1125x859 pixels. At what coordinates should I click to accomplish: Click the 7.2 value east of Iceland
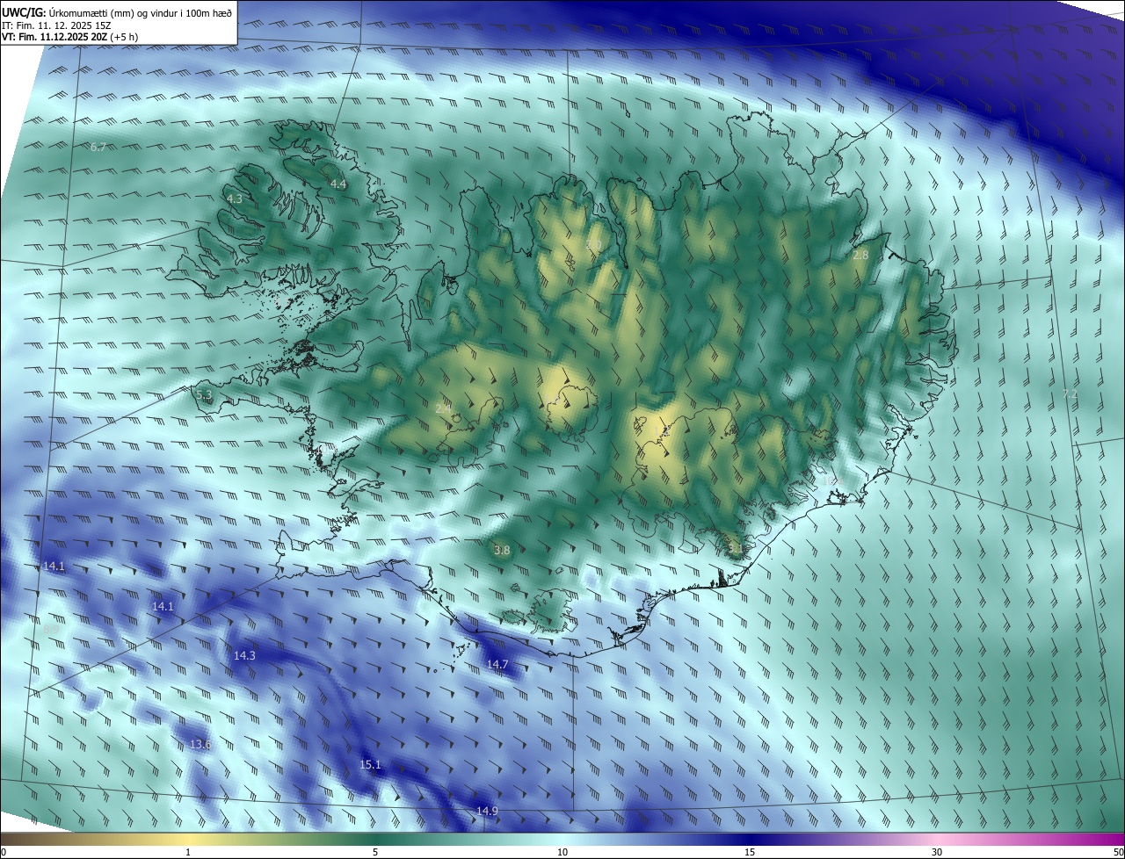click(1070, 393)
